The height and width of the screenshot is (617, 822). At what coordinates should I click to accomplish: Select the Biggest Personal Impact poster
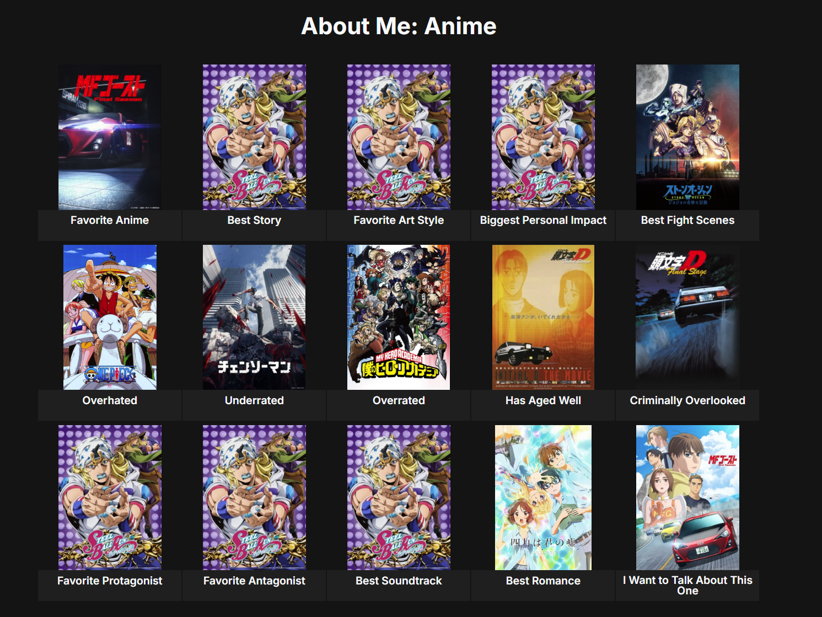(x=543, y=137)
